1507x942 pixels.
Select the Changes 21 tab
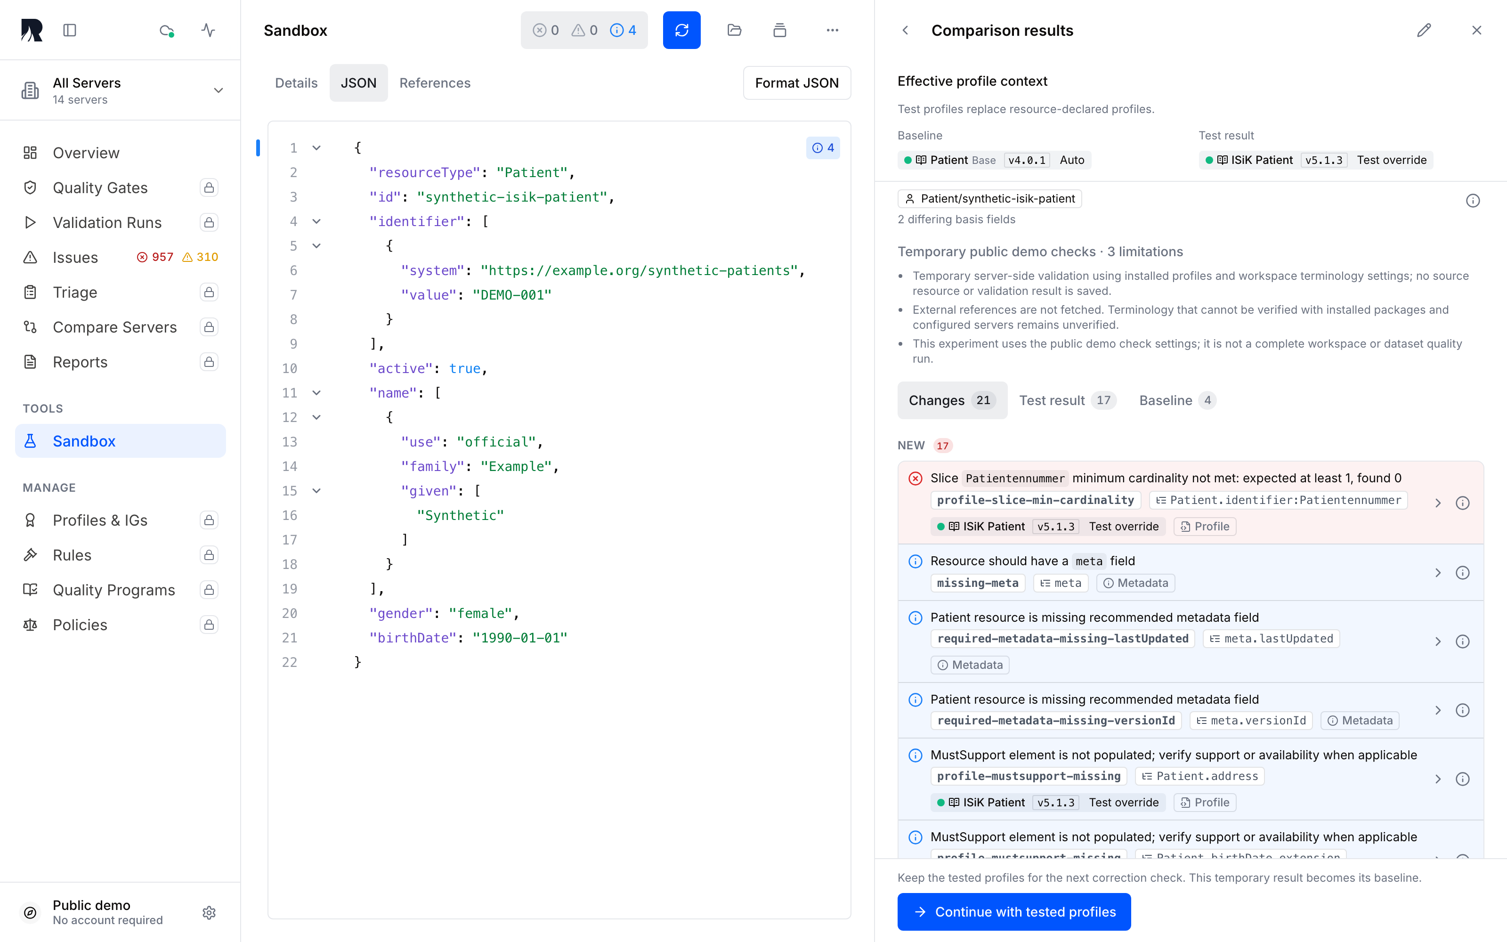[951, 400]
